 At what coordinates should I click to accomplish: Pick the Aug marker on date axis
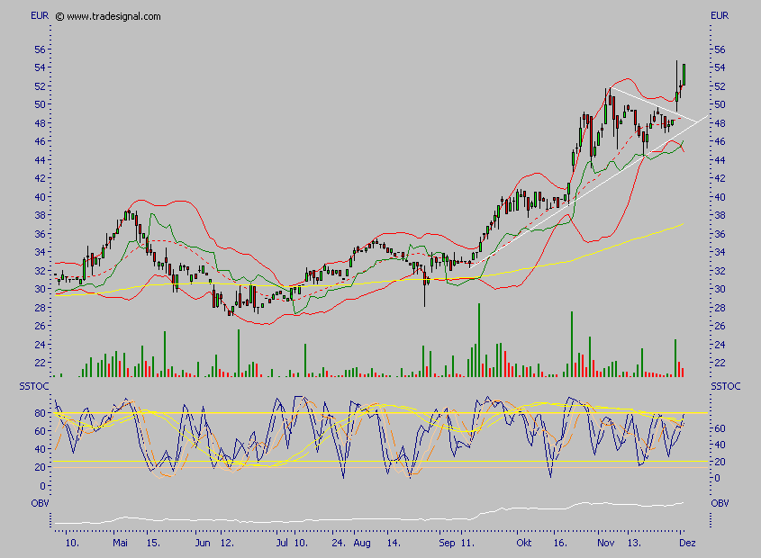[x=361, y=544]
